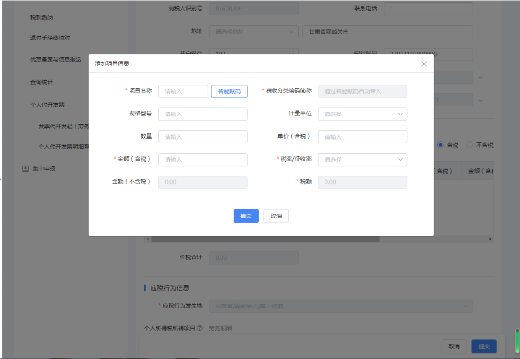Click 取消 inside the dialog
This screenshot has height=359, width=520.
pos(275,216)
